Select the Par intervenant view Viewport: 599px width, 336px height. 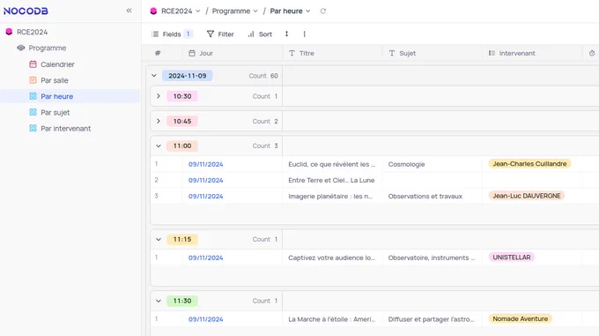click(x=65, y=129)
